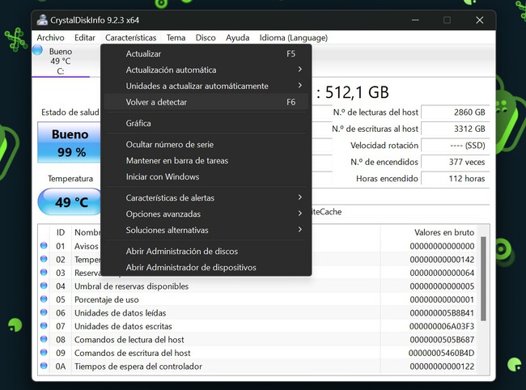The image size is (526, 390).
Task: Click the 49 °C temperature button
Action: 70,202
